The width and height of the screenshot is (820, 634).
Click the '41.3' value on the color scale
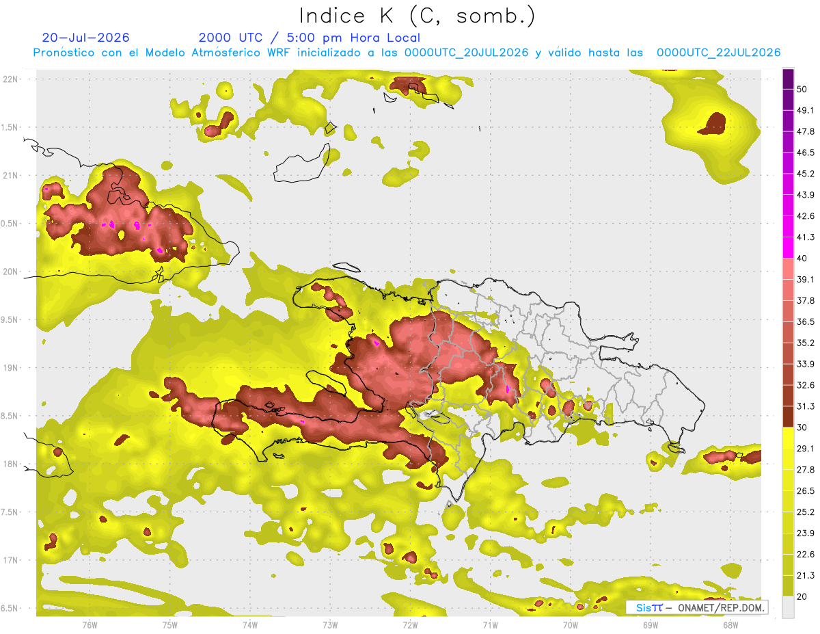[806, 237]
